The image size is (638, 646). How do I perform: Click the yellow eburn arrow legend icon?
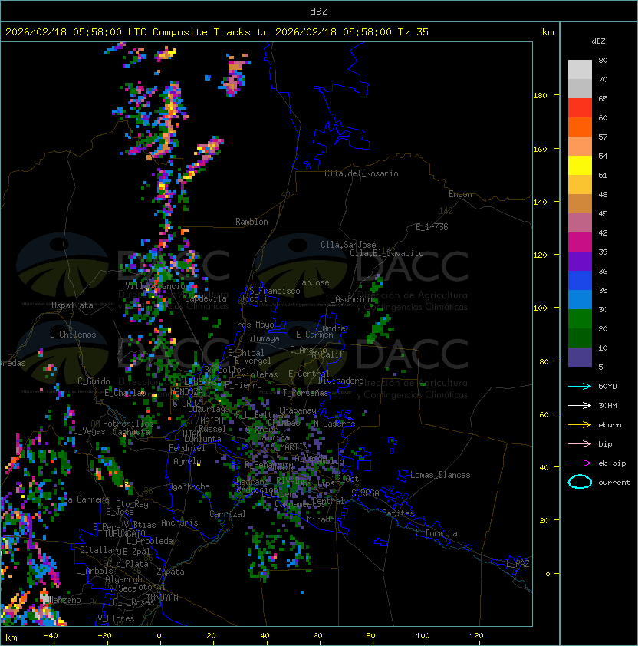pos(580,425)
